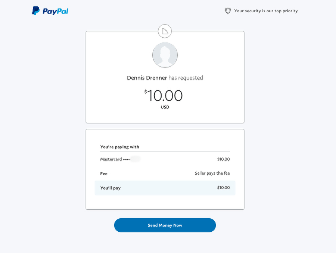Viewport: 336px width, 253px height.
Task: Click the security shield icon
Action: [228, 11]
